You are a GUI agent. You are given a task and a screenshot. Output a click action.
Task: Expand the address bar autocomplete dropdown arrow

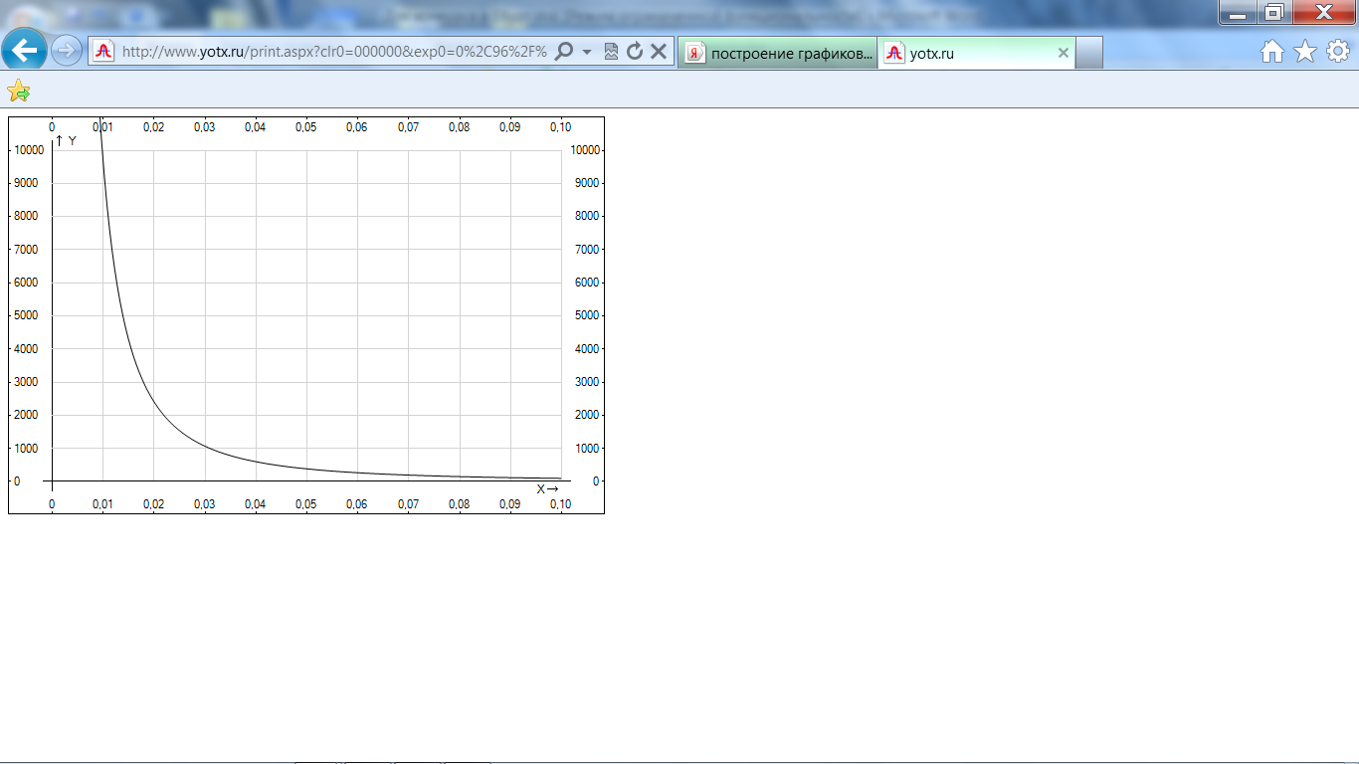click(x=587, y=52)
